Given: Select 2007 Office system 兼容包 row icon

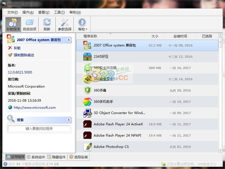Looking at the screenshot, I should point(87,45).
